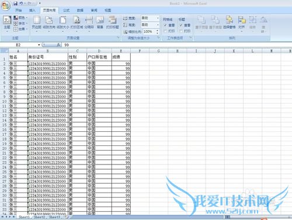
Task: Click header cell 性别
Action: (x=78, y=57)
